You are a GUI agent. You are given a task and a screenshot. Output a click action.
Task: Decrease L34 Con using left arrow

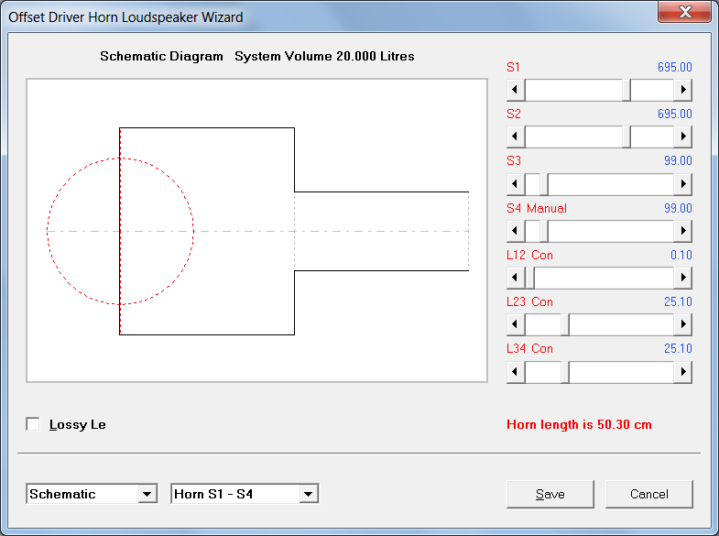pyautogui.click(x=516, y=371)
